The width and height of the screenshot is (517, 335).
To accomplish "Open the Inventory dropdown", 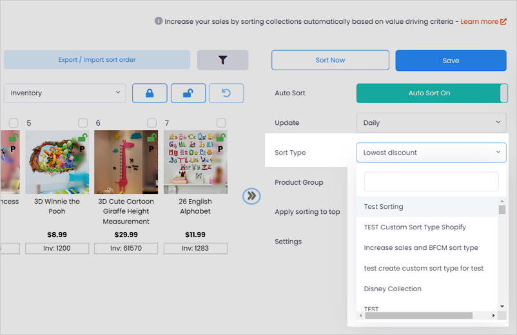I will click(65, 93).
